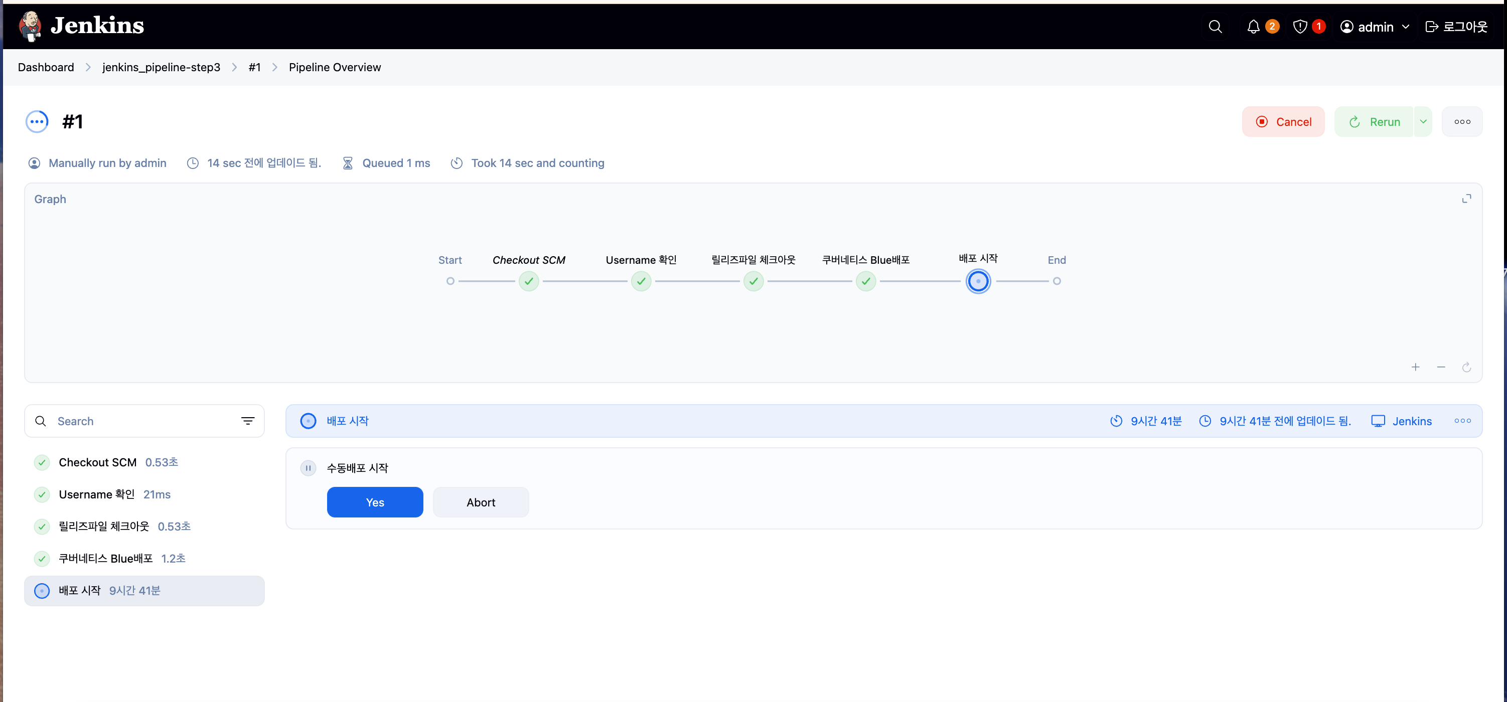Open the stage filter icon in search box

247,421
